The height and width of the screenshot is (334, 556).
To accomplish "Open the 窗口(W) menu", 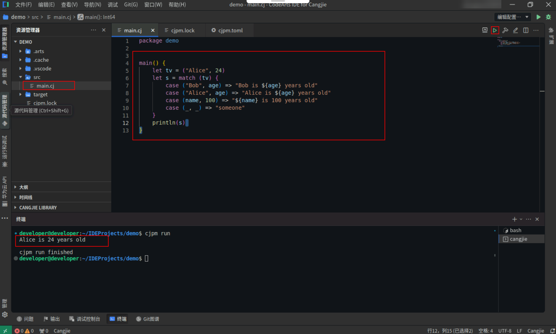I will (153, 5).
